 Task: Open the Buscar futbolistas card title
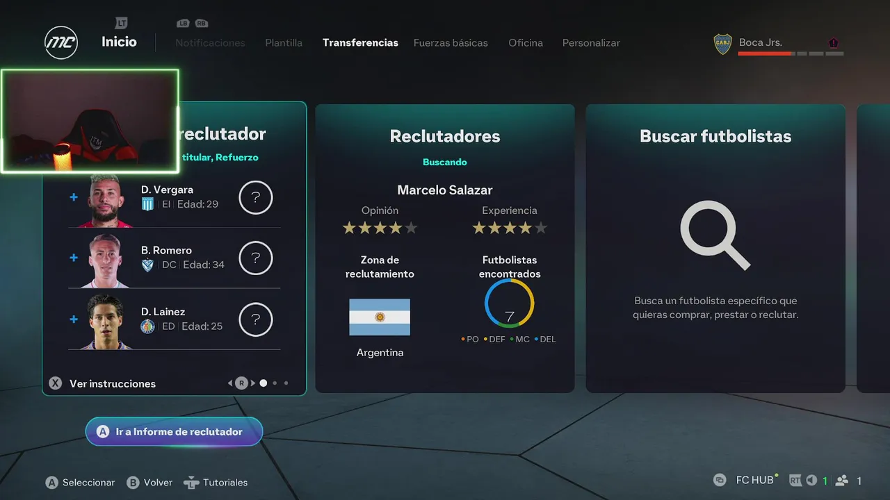tap(715, 136)
